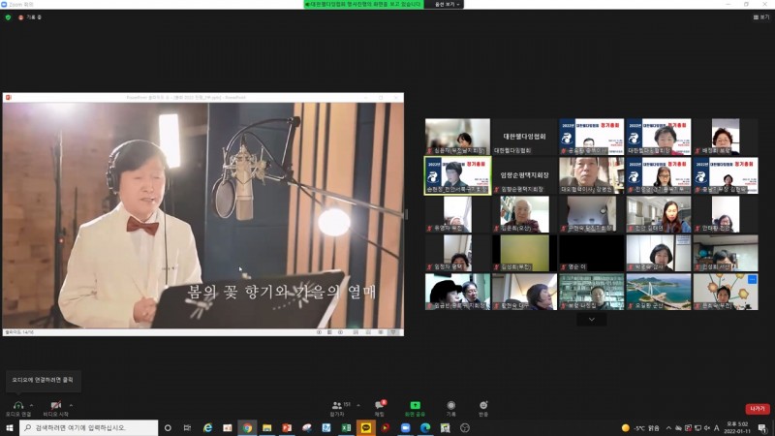Click the Record icon in meeting toolbar
This screenshot has width=775, height=436.
click(x=450, y=406)
